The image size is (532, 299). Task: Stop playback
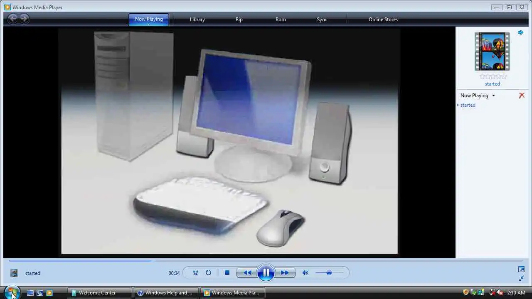coord(227,273)
